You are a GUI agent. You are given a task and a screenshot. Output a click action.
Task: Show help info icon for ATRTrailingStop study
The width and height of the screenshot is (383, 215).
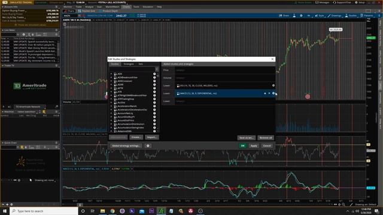pyautogui.click(x=154, y=99)
